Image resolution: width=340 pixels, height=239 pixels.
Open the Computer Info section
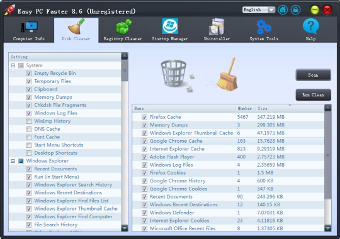point(29,30)
